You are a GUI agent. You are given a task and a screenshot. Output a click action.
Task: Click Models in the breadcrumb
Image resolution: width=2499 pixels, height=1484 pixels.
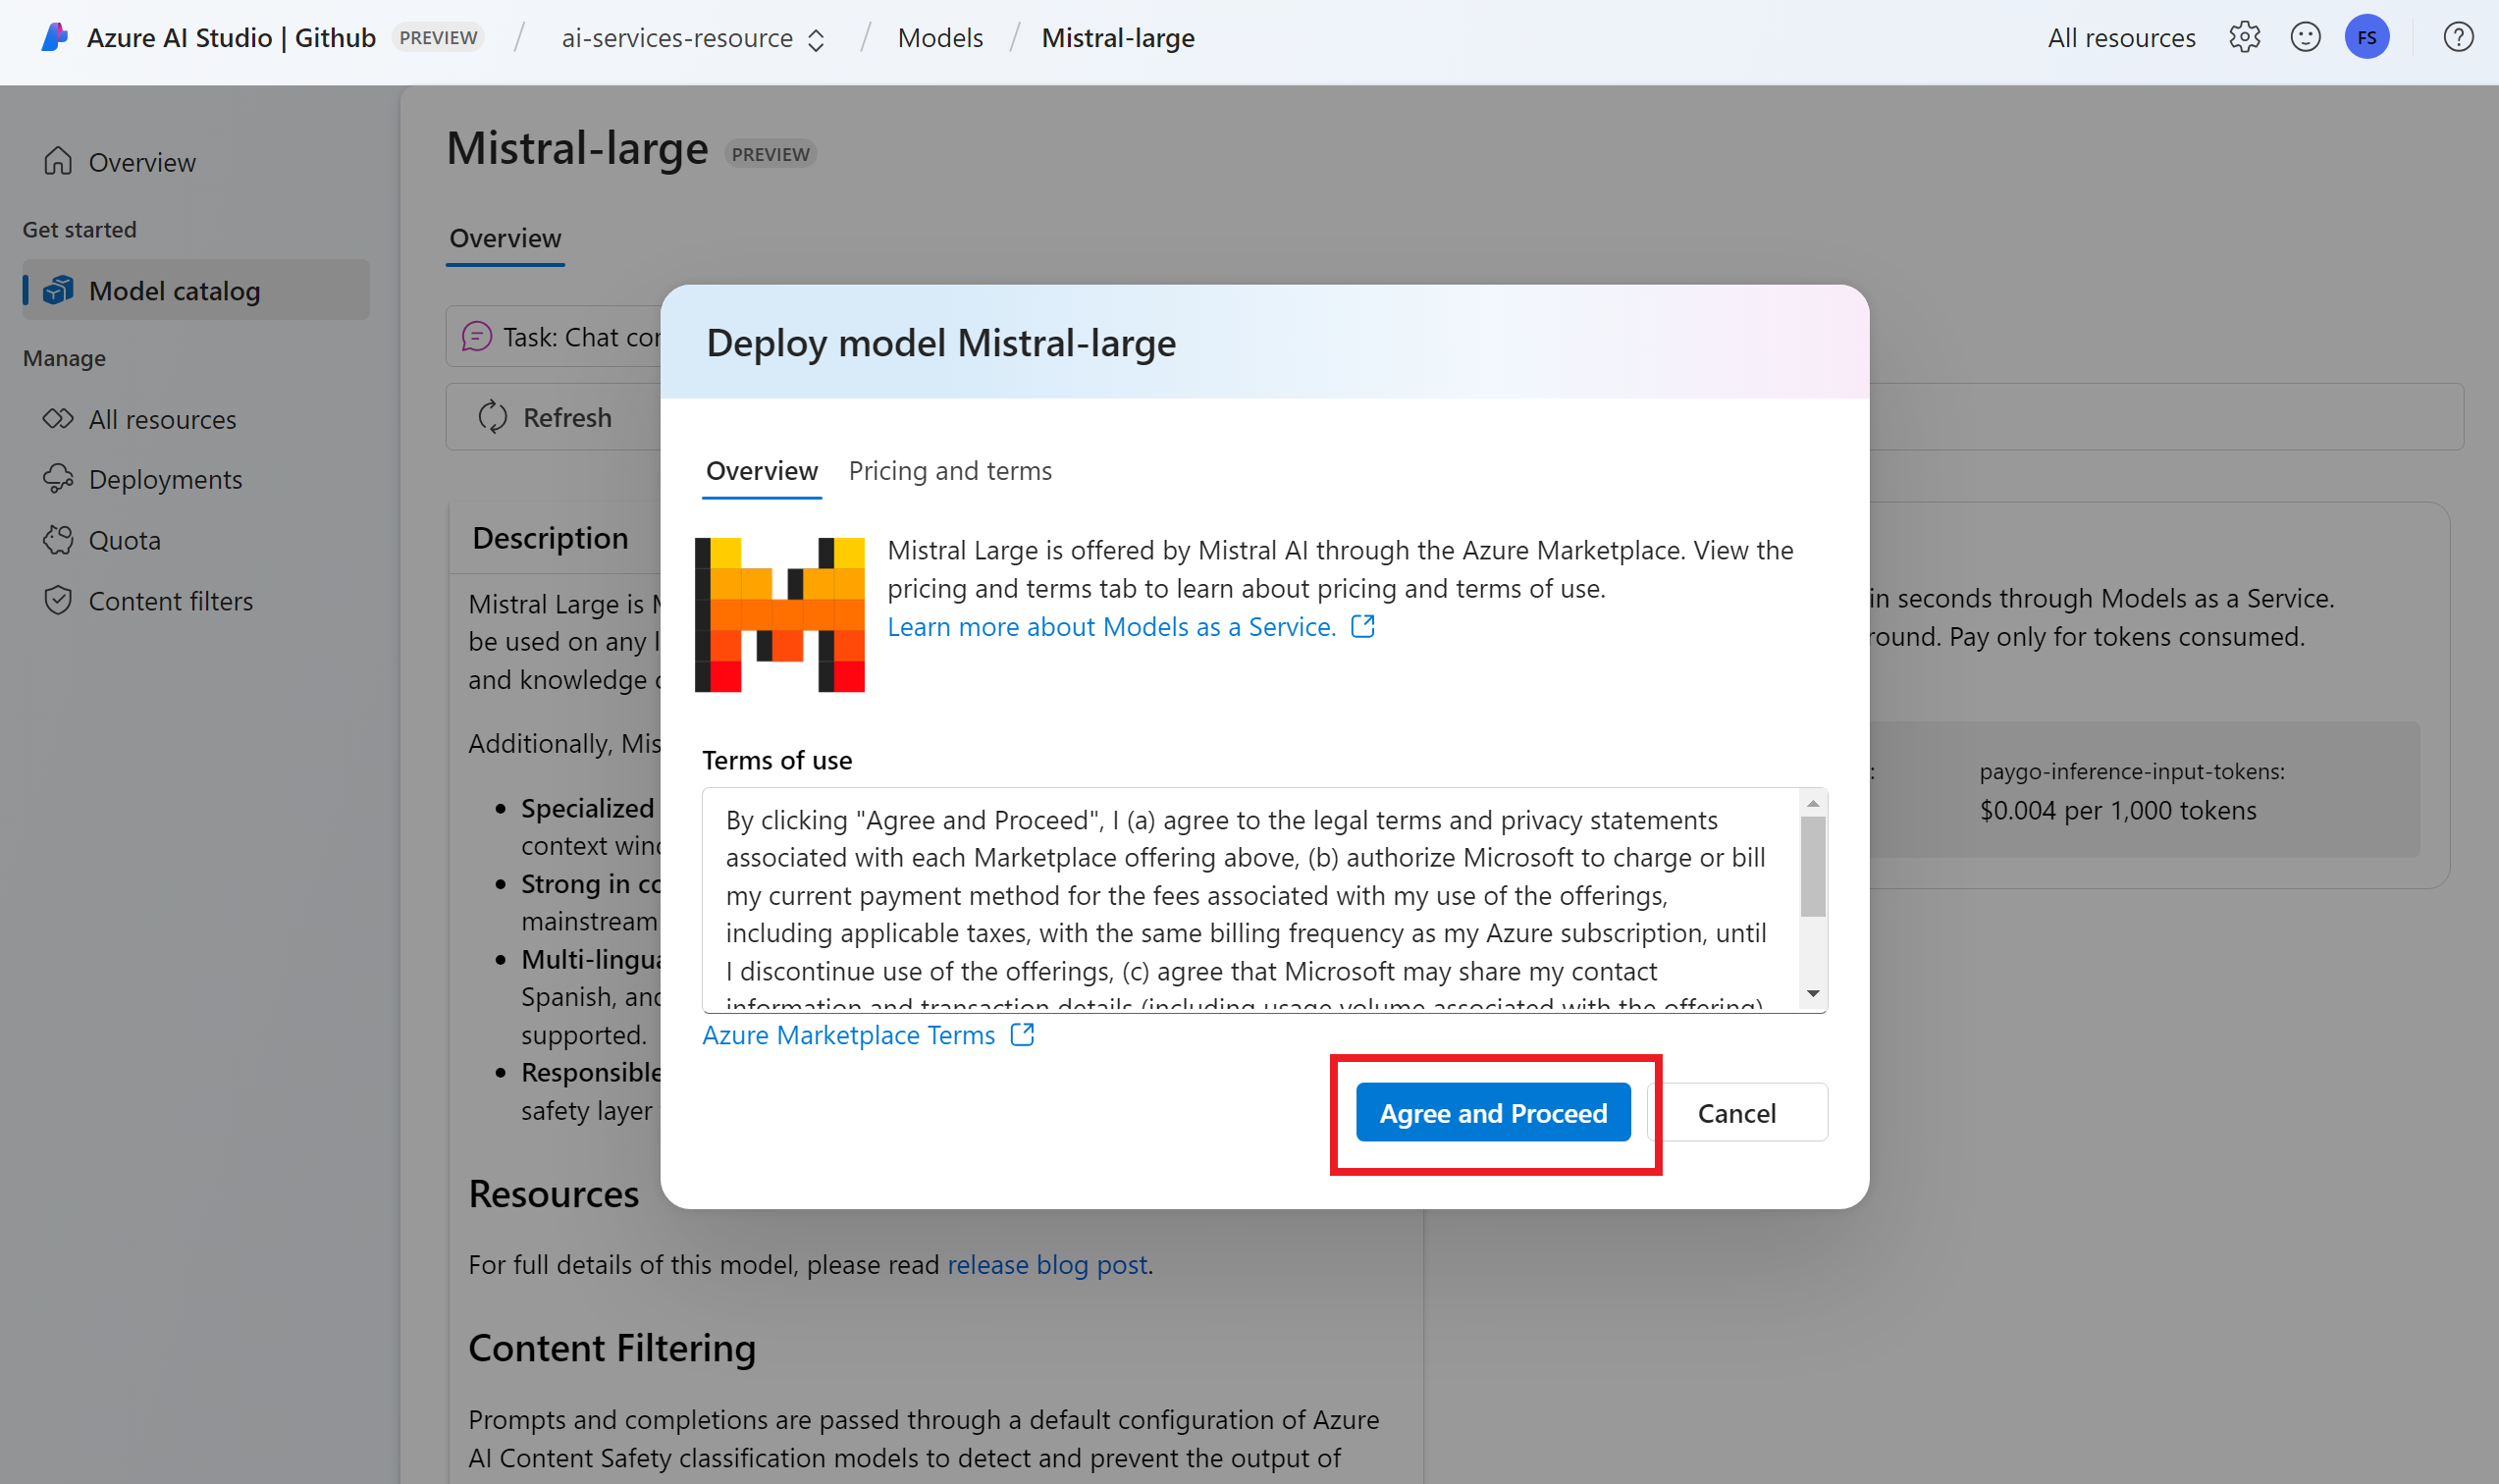coord(939,38)
